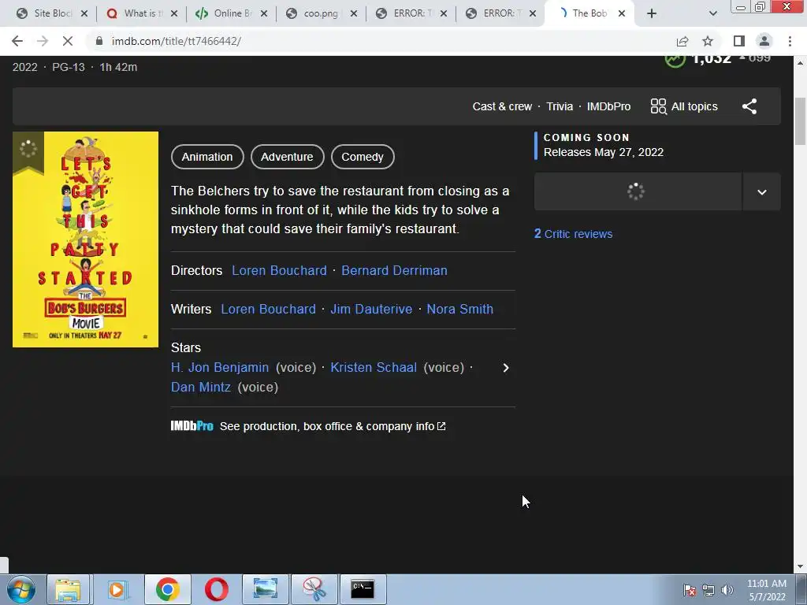Click the popularity trending icon

(675, 60)
